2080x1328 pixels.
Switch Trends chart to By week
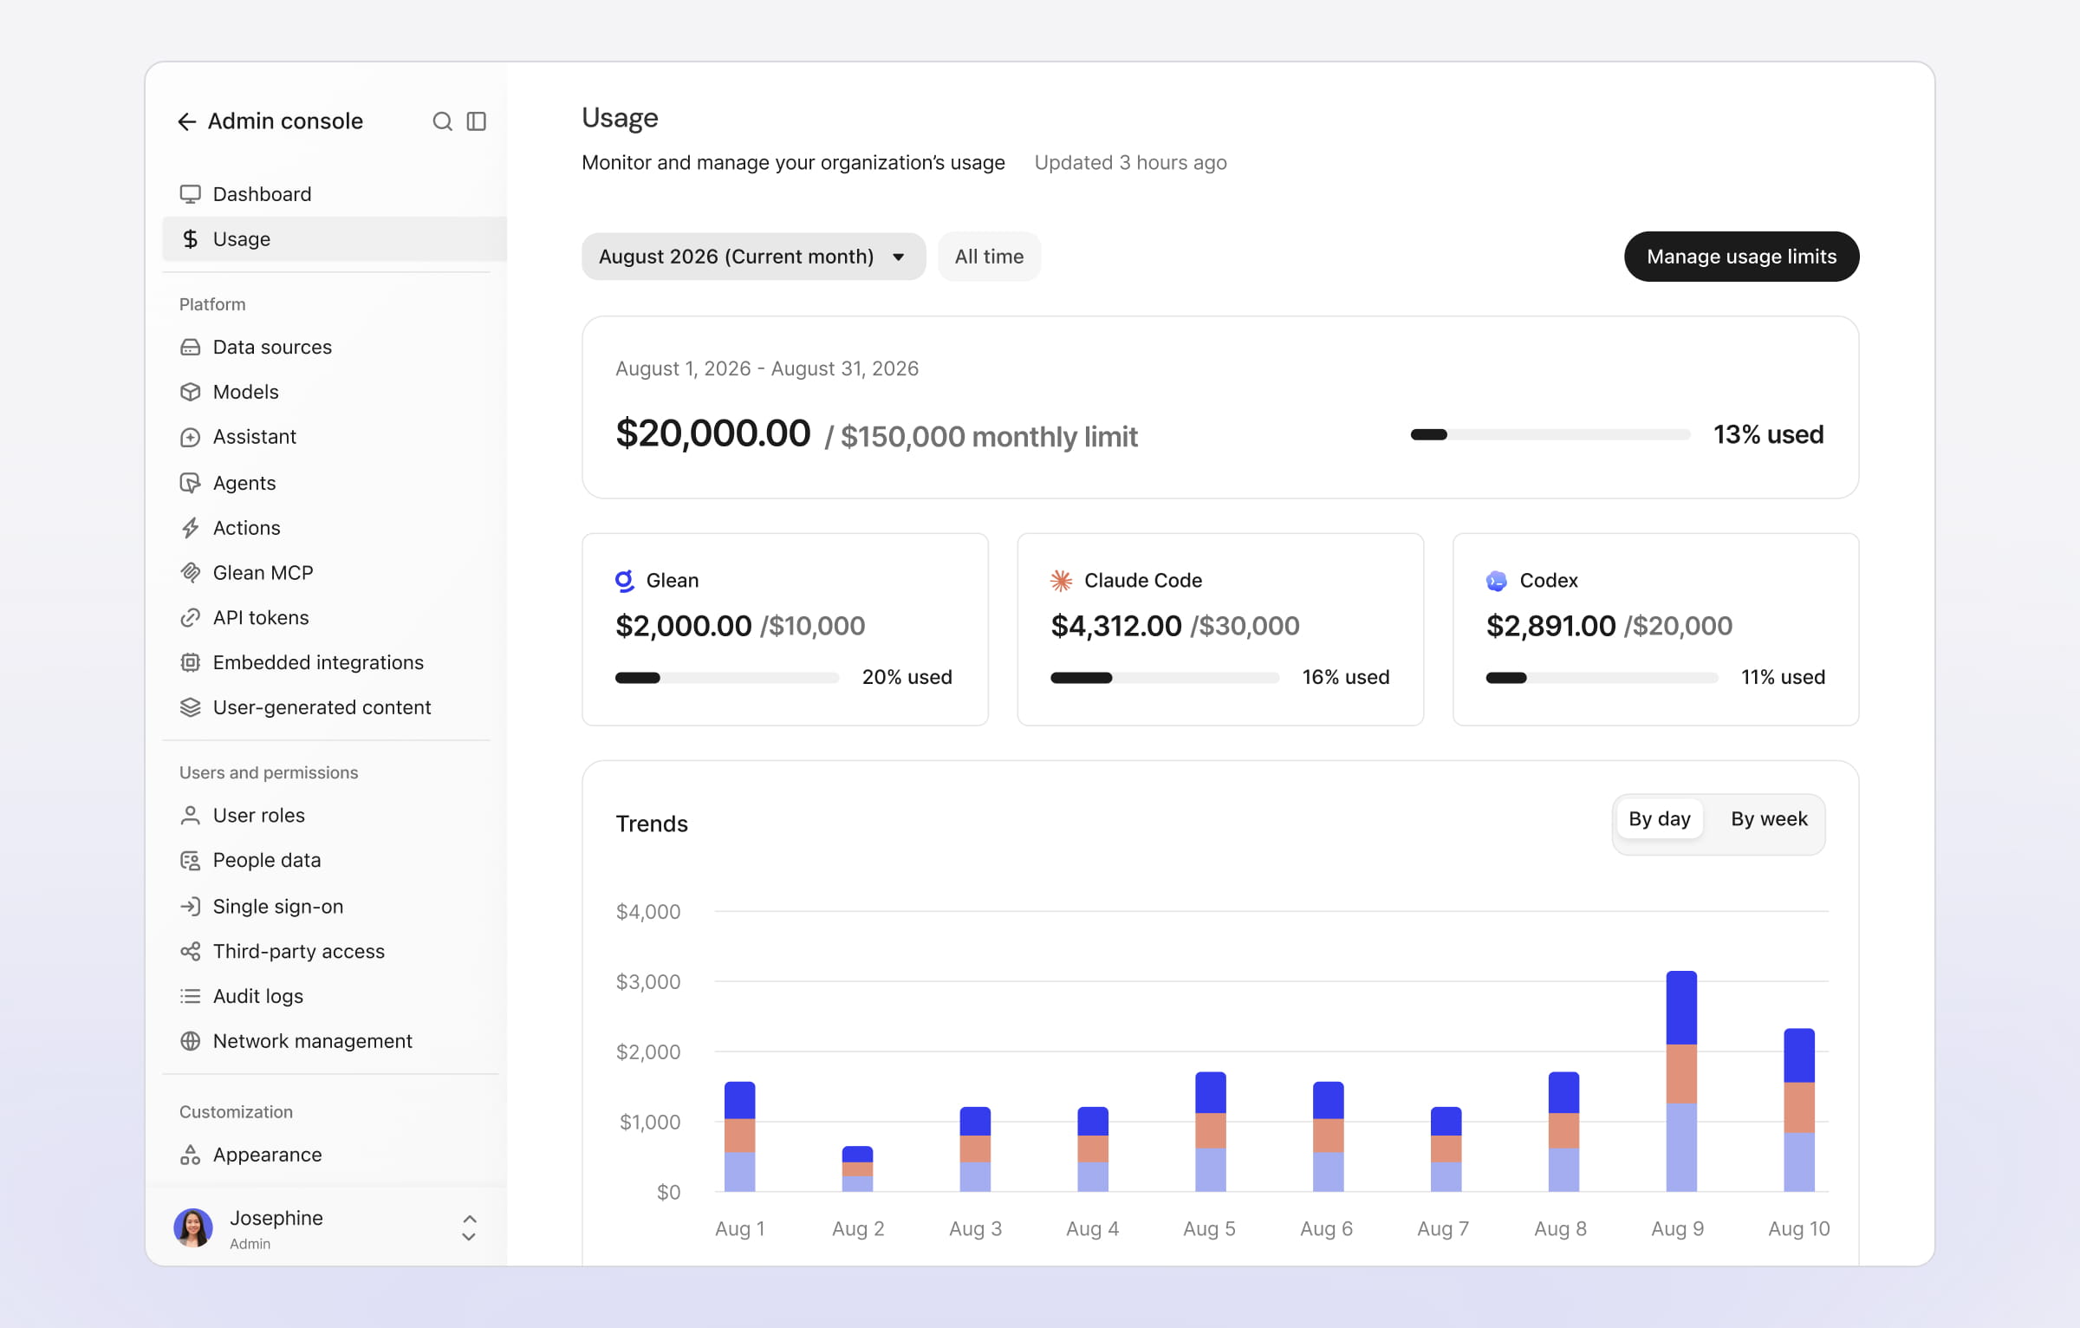click(1769, 819)
